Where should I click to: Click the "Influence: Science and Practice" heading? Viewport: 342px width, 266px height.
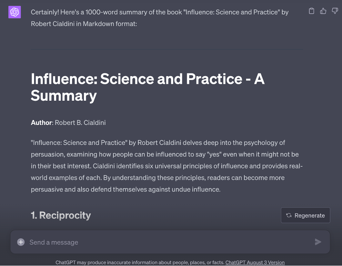(x=147, y=79)
